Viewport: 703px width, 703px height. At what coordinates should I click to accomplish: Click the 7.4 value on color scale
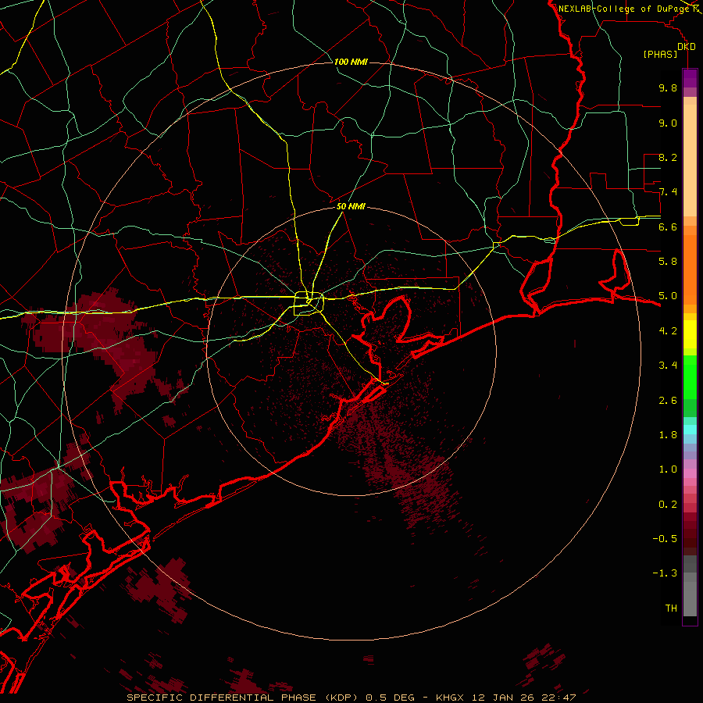(x=668, y=192)
